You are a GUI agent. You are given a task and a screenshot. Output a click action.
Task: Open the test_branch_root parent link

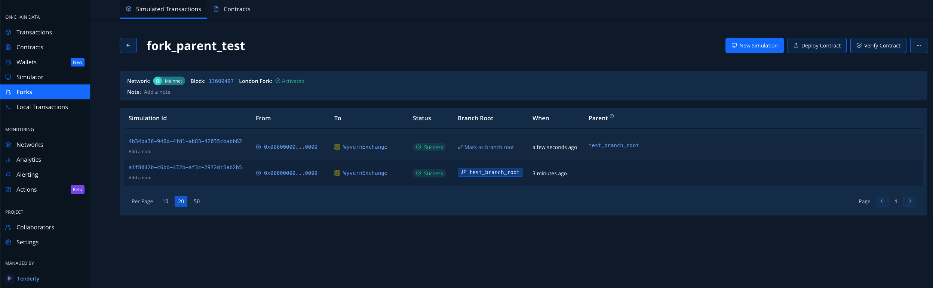pyautogui.click(x=614, y=145)
